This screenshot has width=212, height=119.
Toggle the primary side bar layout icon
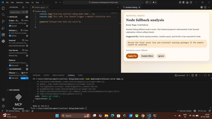click(x=184, y=2)
